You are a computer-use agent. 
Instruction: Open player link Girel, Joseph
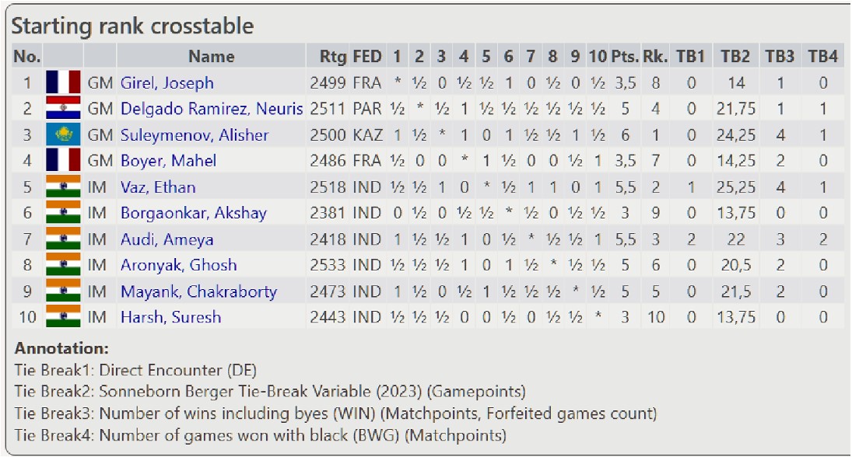tap(167, 83)
